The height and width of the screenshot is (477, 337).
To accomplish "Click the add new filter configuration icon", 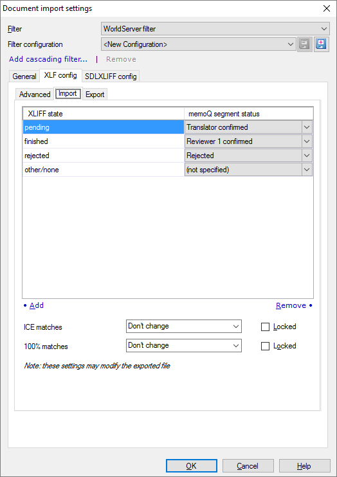I will tap(322, 44).
